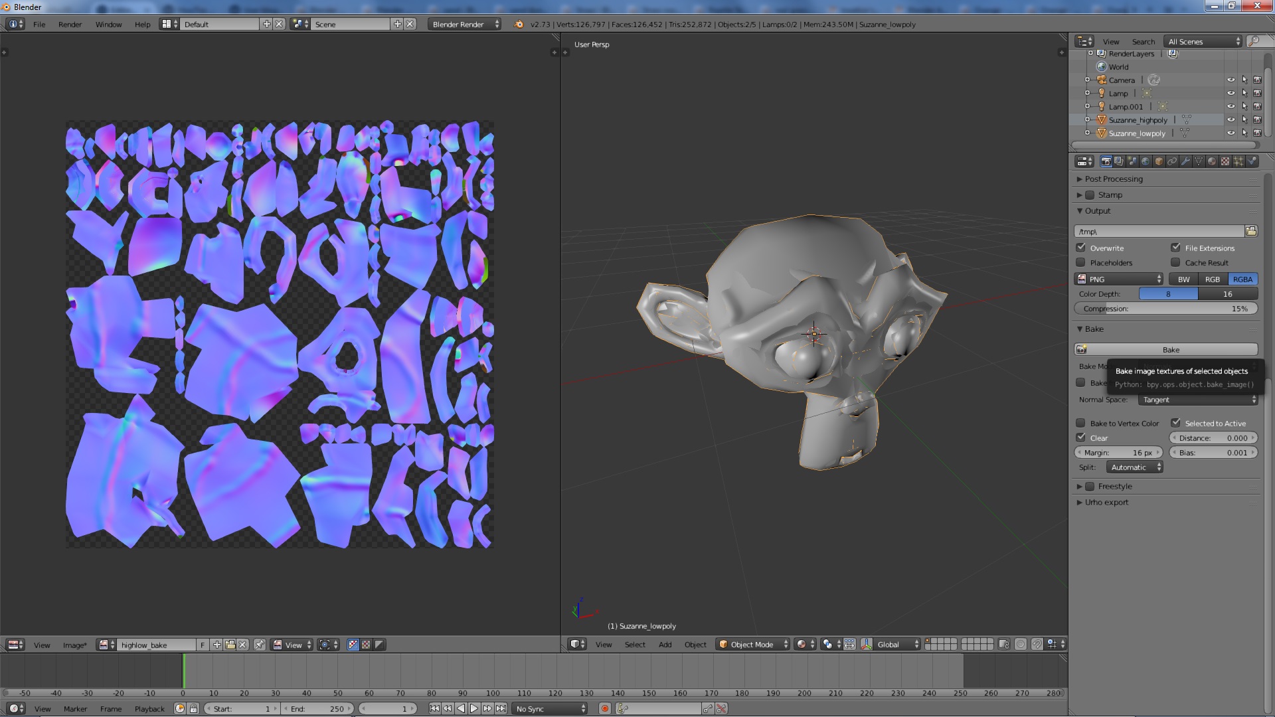Open the Object Mode dropdown
The height and width of the screenshot is (717, 1275).
pos(753,644)
